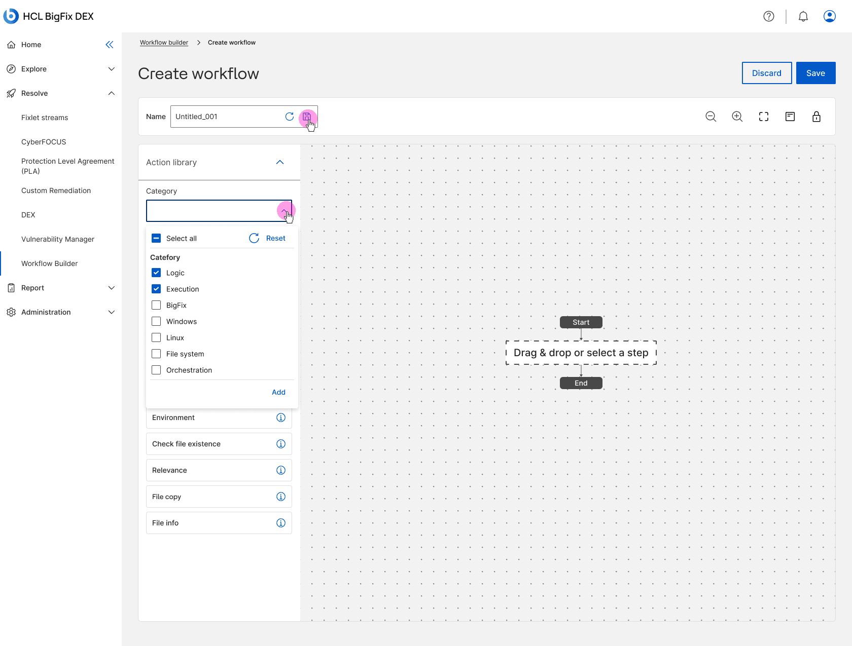Check the File system category

pyautogui.click(x=156, y=354)
